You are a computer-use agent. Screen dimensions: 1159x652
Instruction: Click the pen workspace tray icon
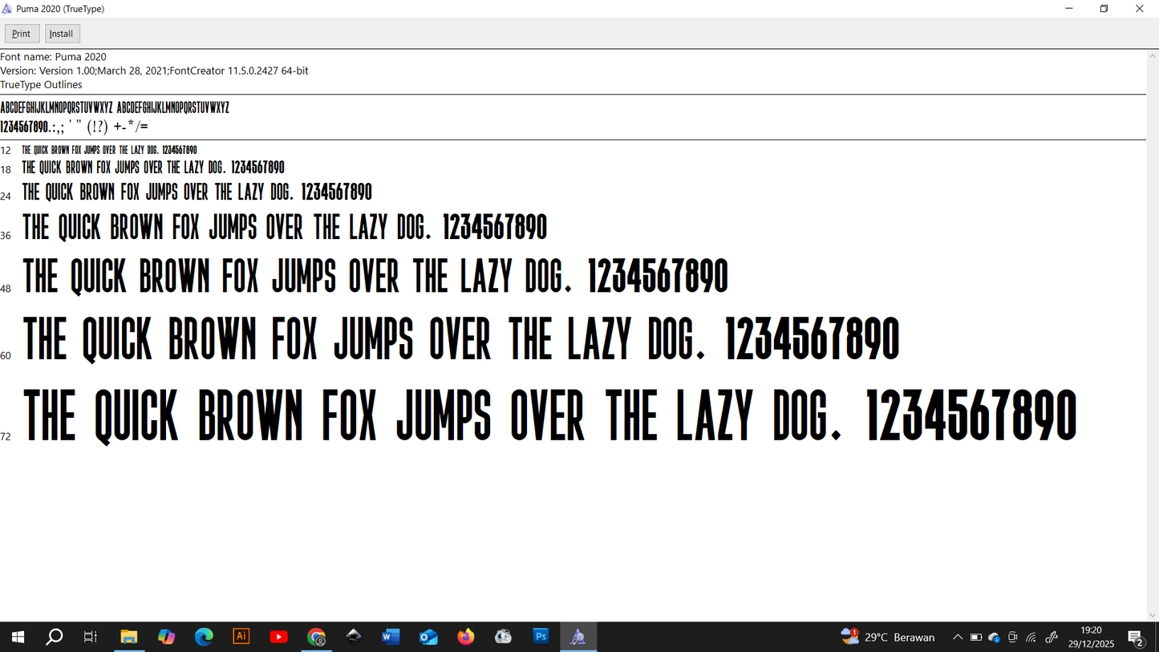(x=1052, y=637)
